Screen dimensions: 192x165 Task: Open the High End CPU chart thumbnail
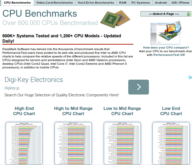24,143
